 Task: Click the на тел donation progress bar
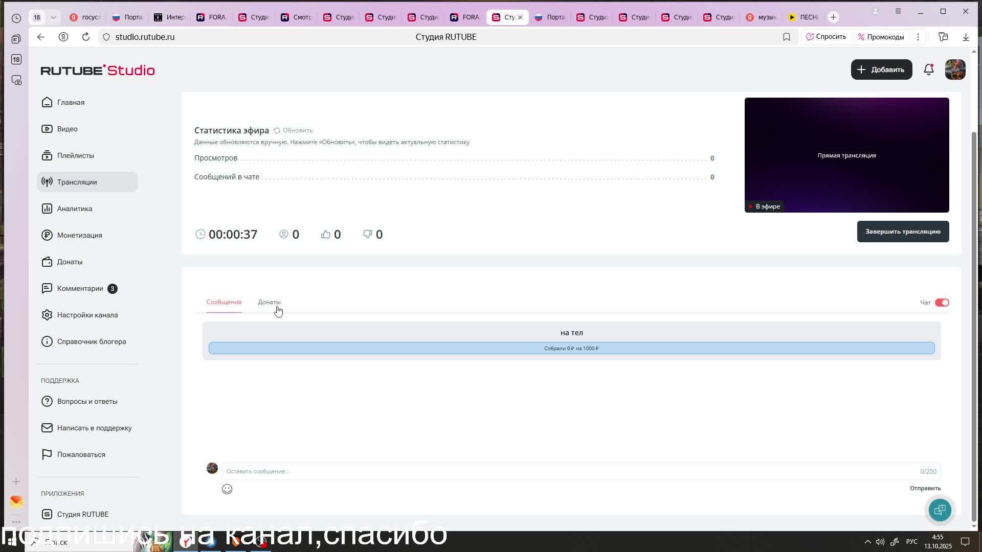pyautogui.click(x=571, y=348)
